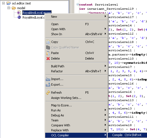Select the RoyalAndLoyal.ecore tree item

(37, 13)
